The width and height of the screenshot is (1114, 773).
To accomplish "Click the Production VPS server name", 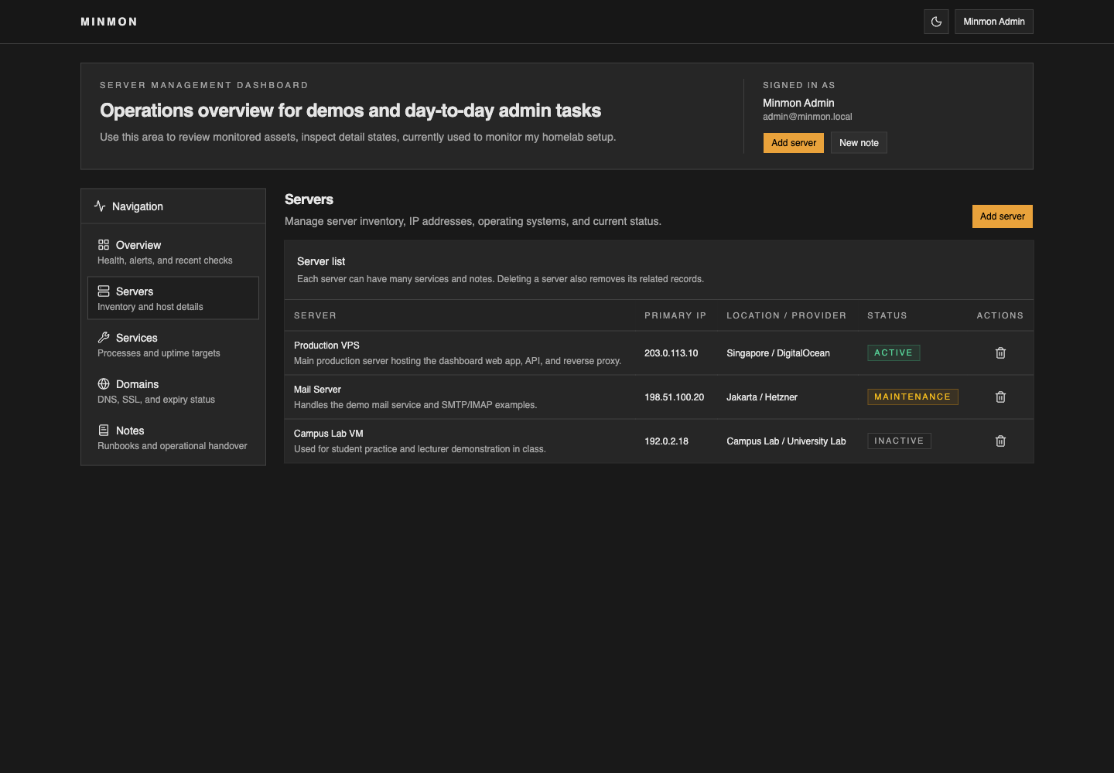I will pos(326,346).
